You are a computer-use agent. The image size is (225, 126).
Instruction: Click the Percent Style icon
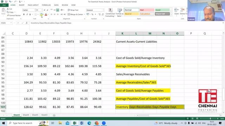click(92, 14)
